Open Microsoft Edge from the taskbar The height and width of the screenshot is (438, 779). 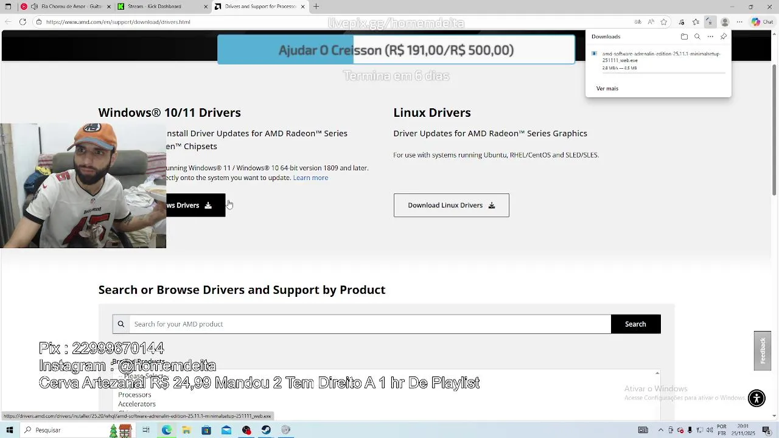(x=166, y=430)
